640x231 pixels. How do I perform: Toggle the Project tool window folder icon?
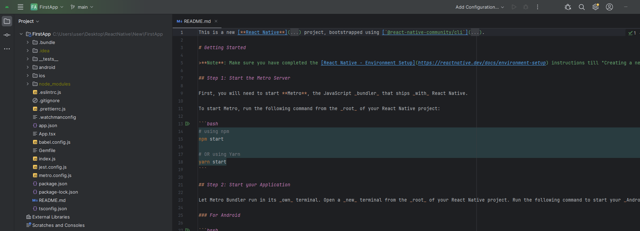[7, 21]
